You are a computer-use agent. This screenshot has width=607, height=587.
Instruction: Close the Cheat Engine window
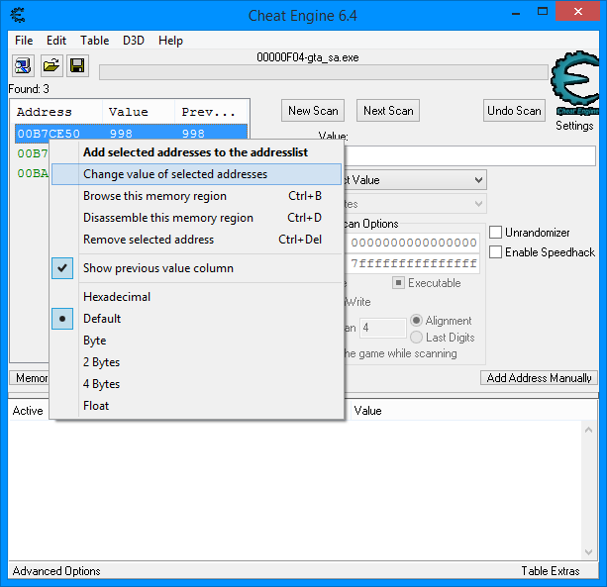(577, 12)
